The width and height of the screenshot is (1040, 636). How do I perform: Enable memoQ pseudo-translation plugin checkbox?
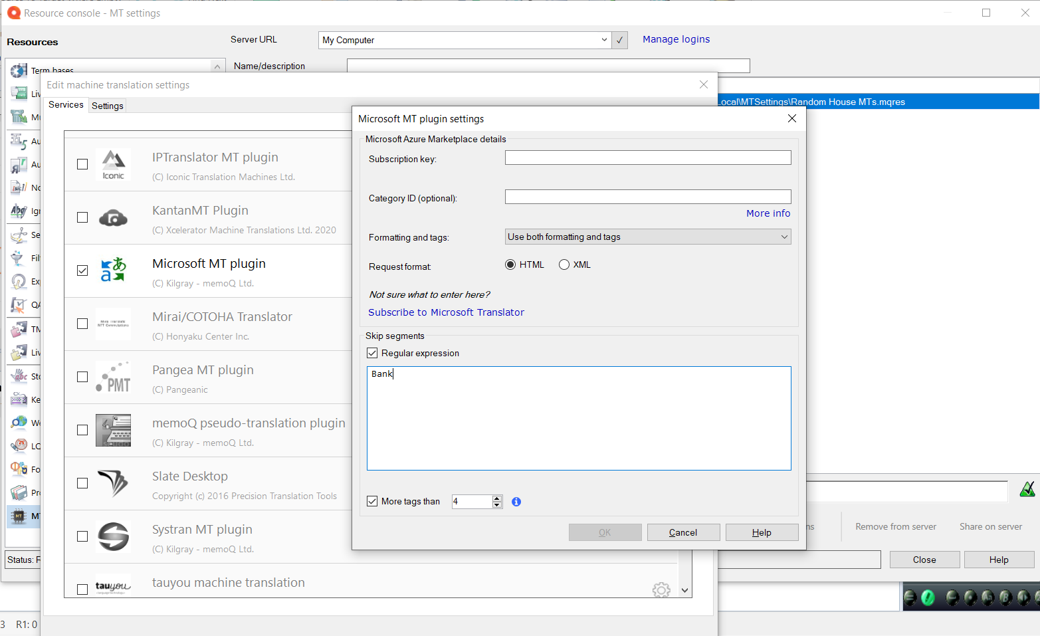[x=82, y=430]
